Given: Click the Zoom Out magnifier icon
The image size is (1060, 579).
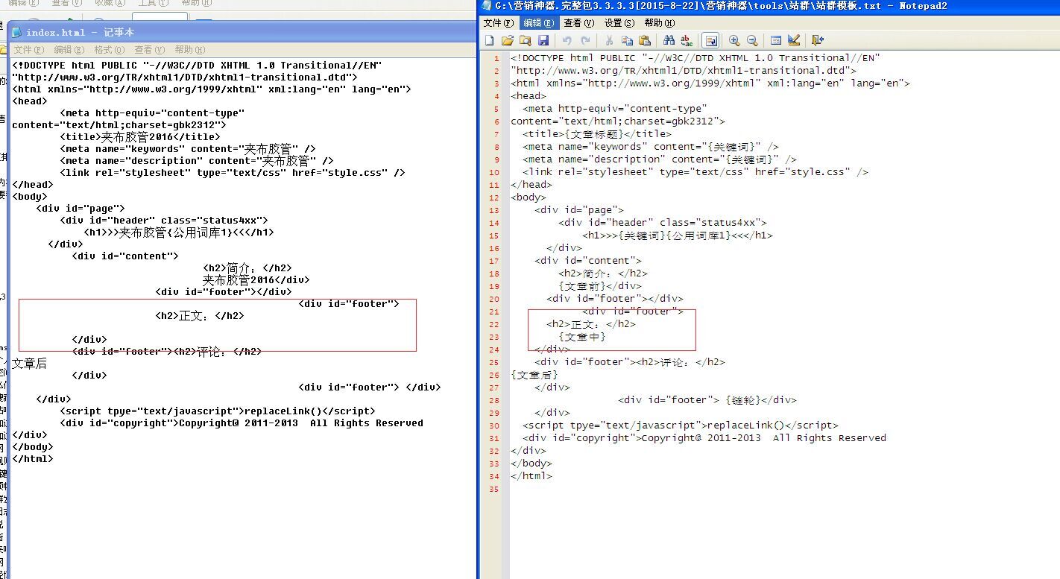Looking at the screenshot, I should tap(752, 40).
